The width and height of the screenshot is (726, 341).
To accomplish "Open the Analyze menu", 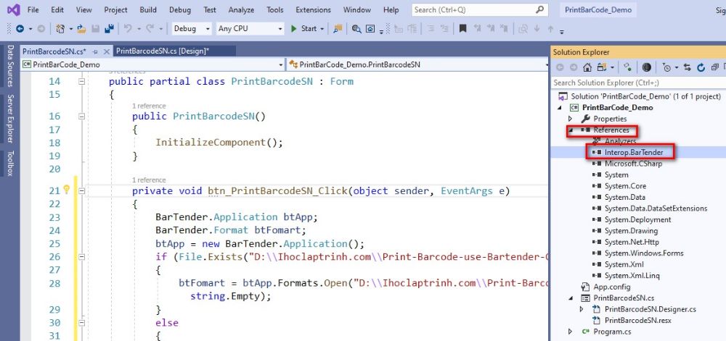I will [x=241, y=9].
